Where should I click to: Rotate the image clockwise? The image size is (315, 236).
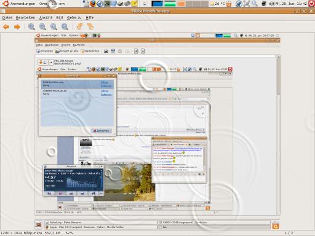pos(90,26)
